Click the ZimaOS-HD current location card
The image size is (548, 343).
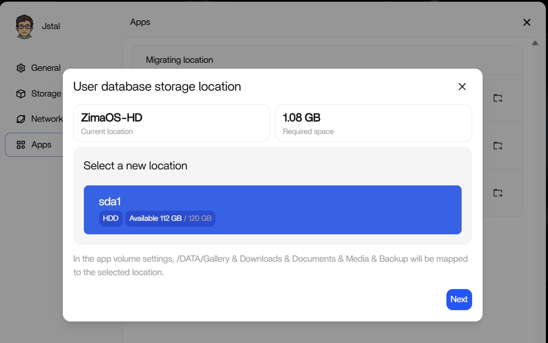[171, 123]
